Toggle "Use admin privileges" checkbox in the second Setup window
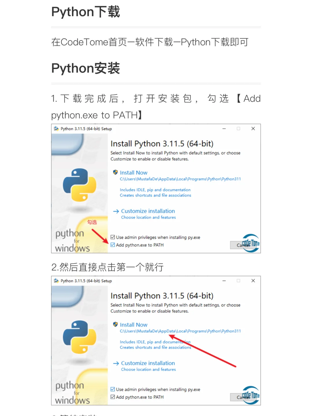 coord(113,389)
